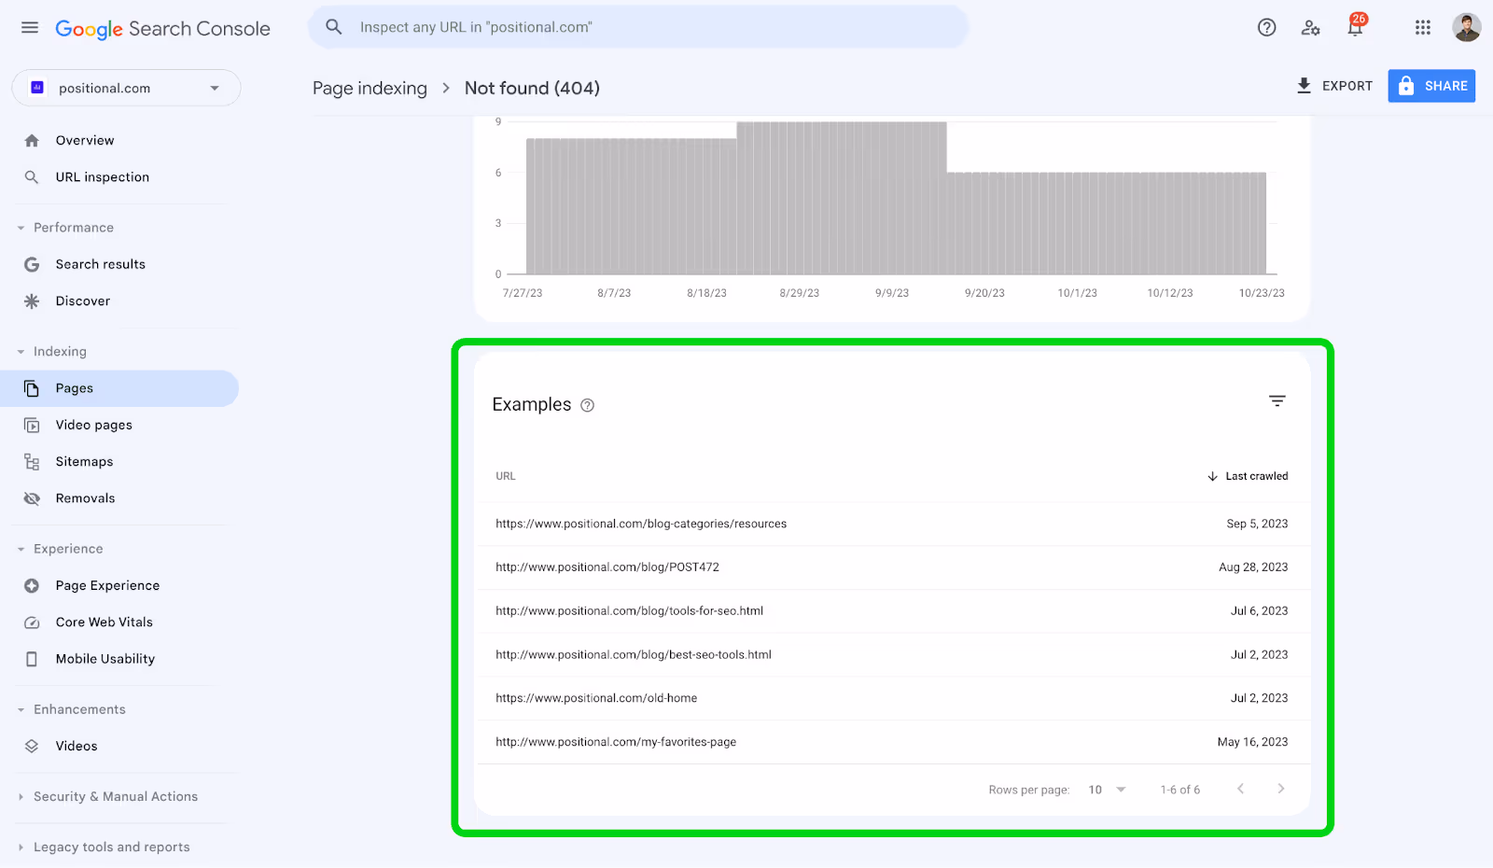Viewport: 1493px width, 868px height.
Task: Expand Legacy tools and reports section
Action: click(x=21, y=847)
